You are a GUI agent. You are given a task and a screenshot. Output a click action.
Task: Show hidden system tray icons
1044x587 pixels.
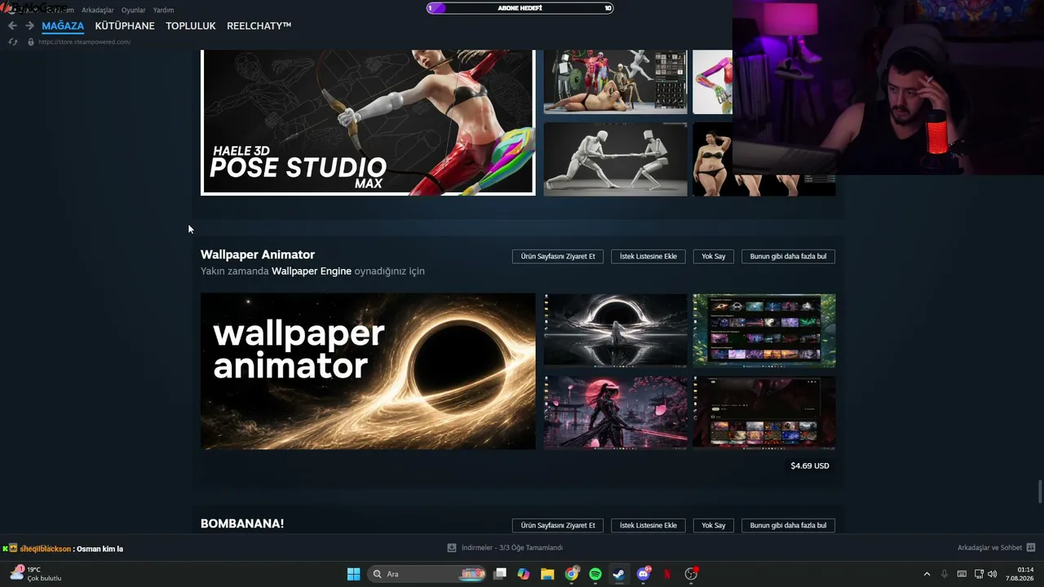[x=927, y=574]
